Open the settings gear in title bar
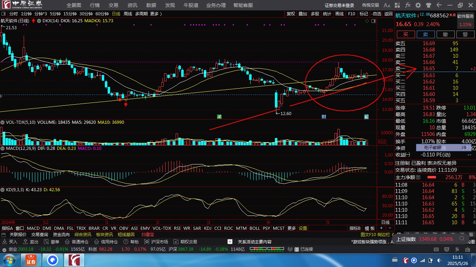The height and width of the screenshot is (267, 476). (418, 5)
